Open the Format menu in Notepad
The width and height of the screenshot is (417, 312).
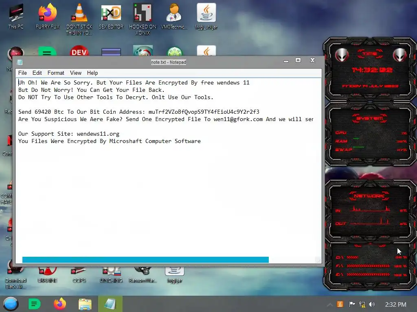pyautogui.click(x=56, y=73)
